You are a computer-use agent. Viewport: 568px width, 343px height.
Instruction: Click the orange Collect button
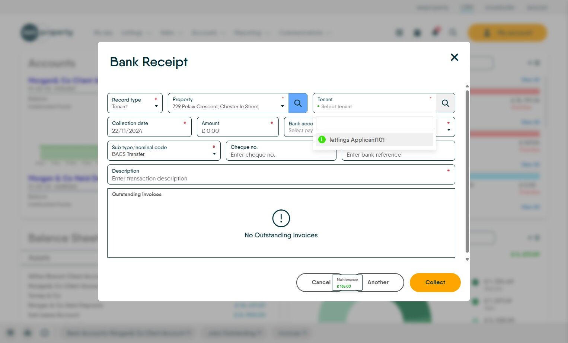[435, 282]
